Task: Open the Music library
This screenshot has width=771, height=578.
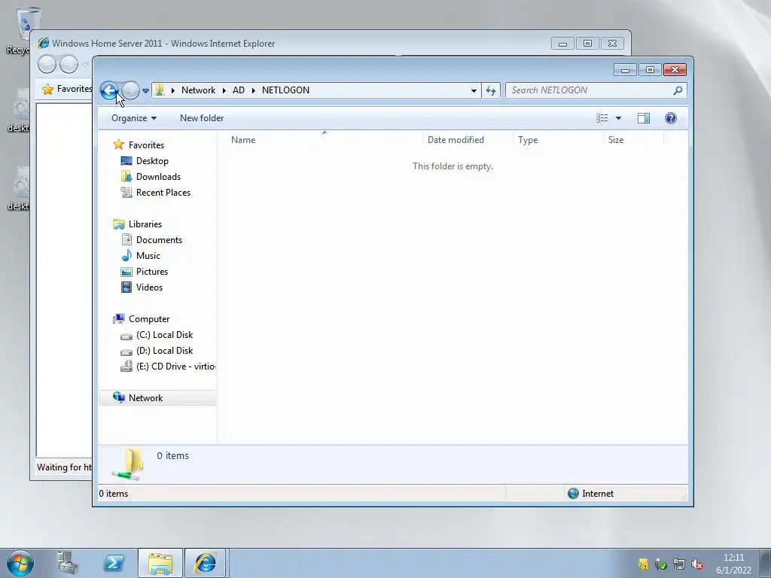Action: 148,256
